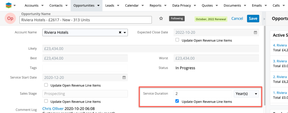This screenshot has width=288, height=113.
Task: Check Update Open Revenue Line Items under Service Start
Action: click(46, 85)
